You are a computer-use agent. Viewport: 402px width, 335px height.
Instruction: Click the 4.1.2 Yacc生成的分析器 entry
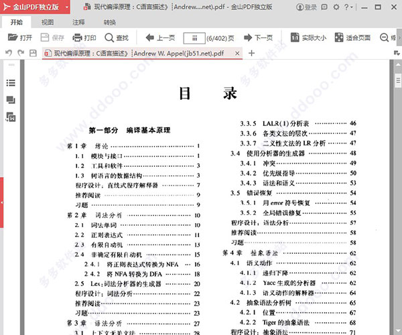(x=298, y=283)
